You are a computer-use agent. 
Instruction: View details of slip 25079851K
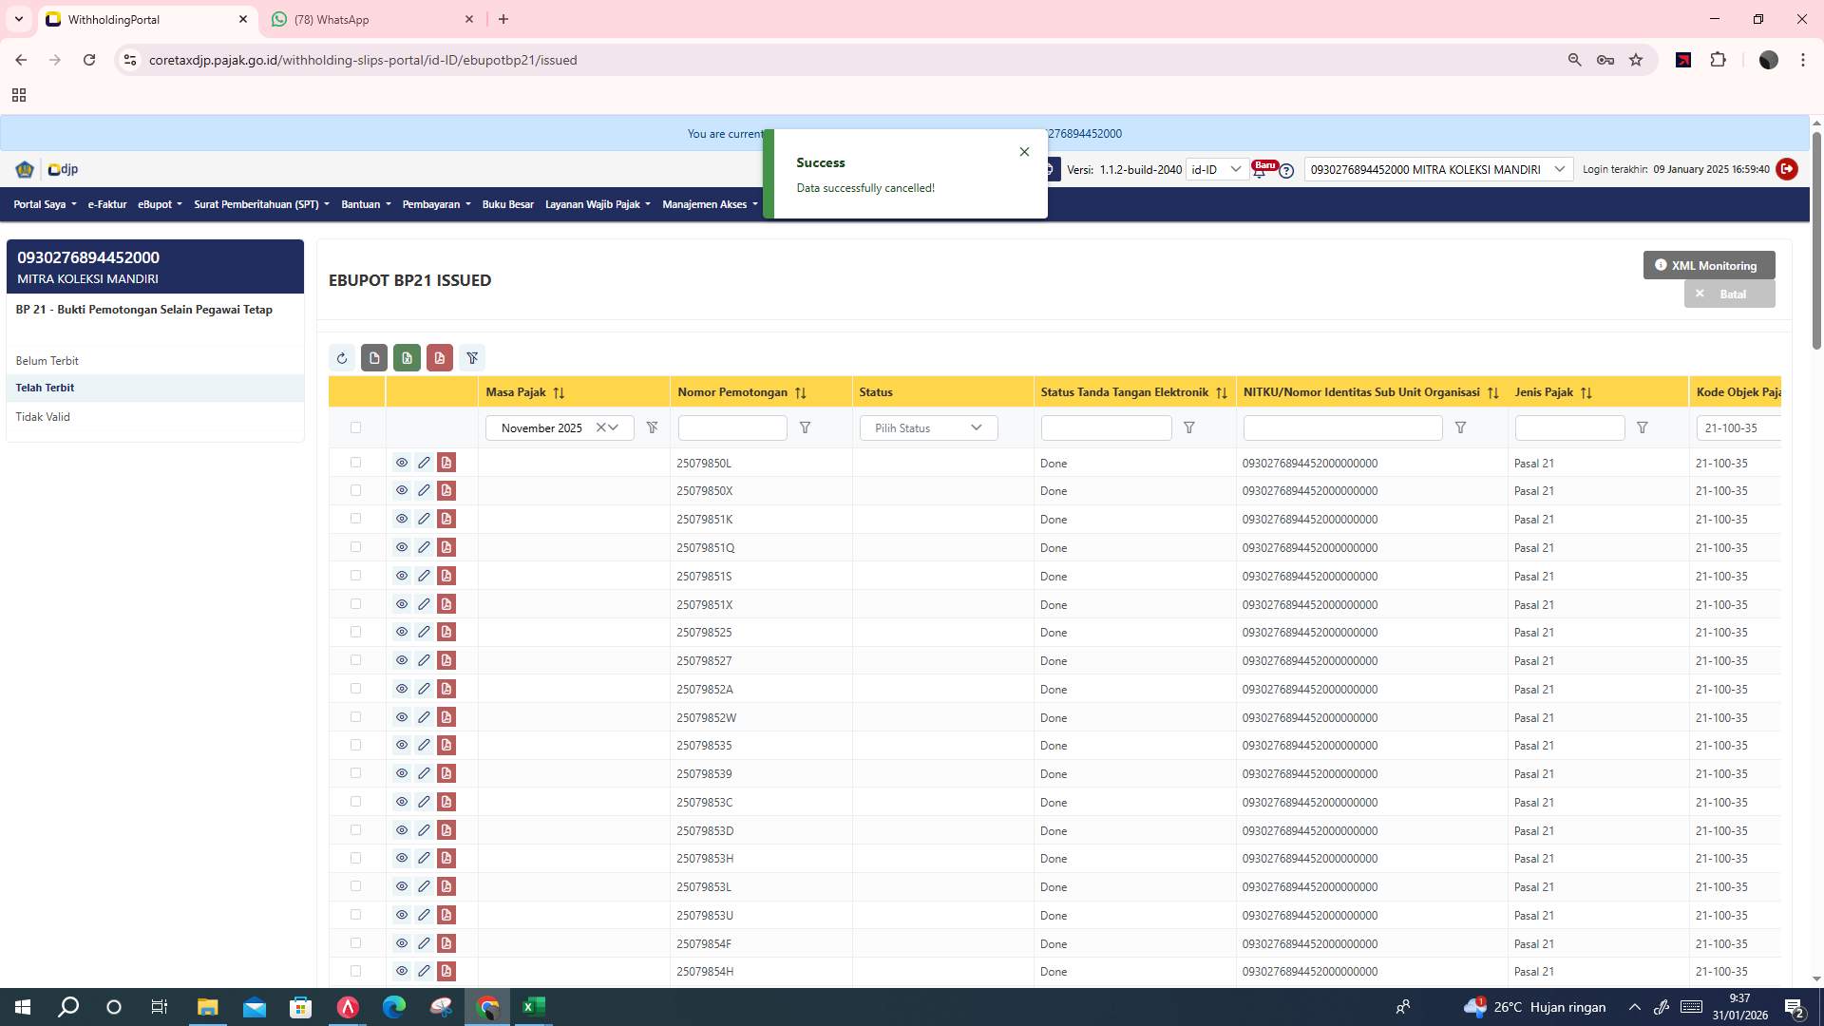click(402, 519)
